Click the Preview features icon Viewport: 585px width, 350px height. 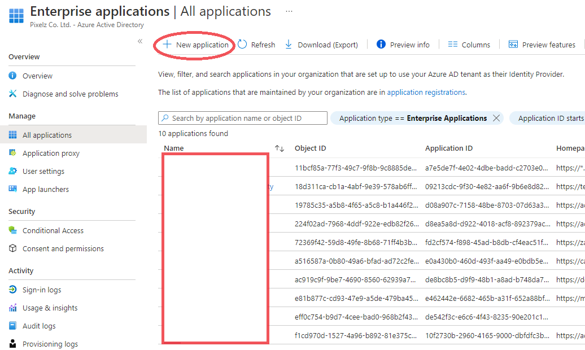tap(513, 45)
